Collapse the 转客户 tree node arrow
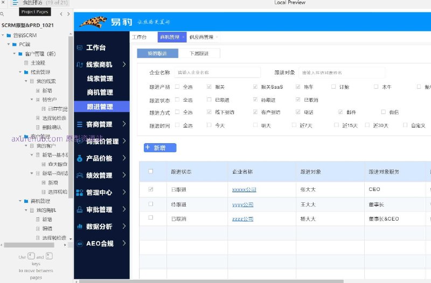The image size is (431, 283). coord(32,100)
